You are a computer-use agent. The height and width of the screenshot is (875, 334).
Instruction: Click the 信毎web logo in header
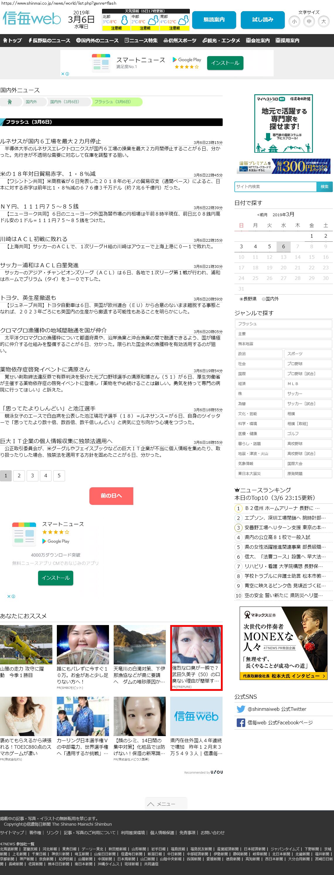point(32,19)
